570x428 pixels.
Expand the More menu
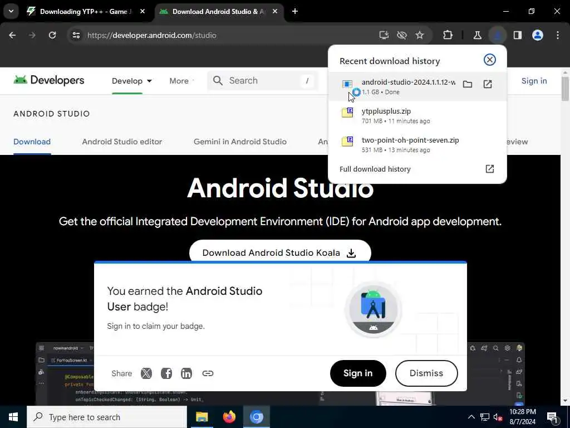(181, 81)
